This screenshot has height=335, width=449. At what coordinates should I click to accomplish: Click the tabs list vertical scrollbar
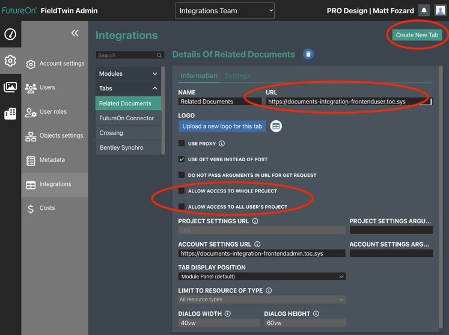(x=163, y=110)
